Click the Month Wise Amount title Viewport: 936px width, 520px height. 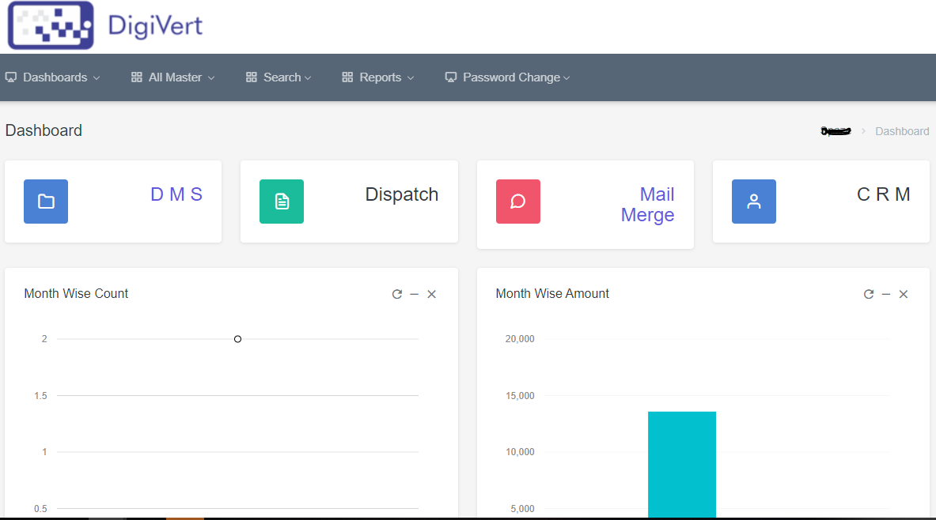[552, 293]
